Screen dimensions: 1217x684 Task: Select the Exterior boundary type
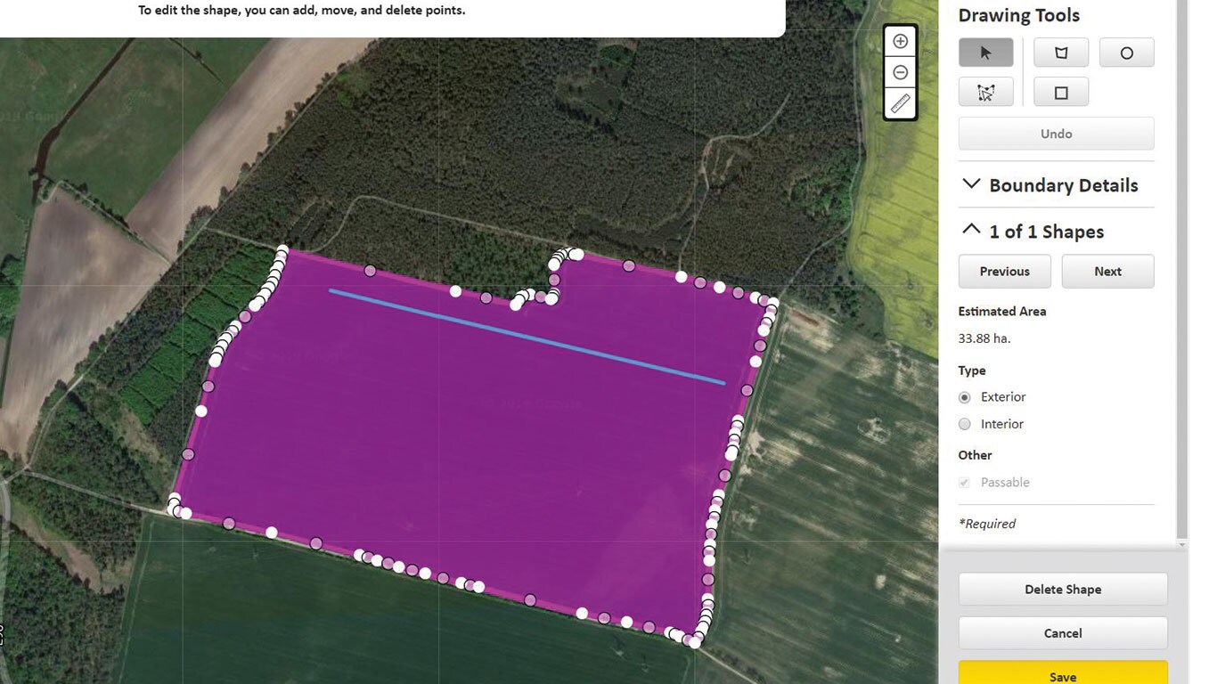[x=964, y=397]
